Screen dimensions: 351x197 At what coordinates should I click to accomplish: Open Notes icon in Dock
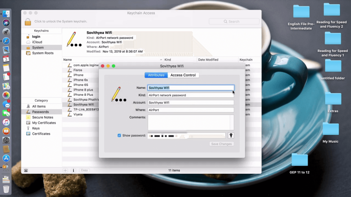pyautogui.click(x=6, y=68)
